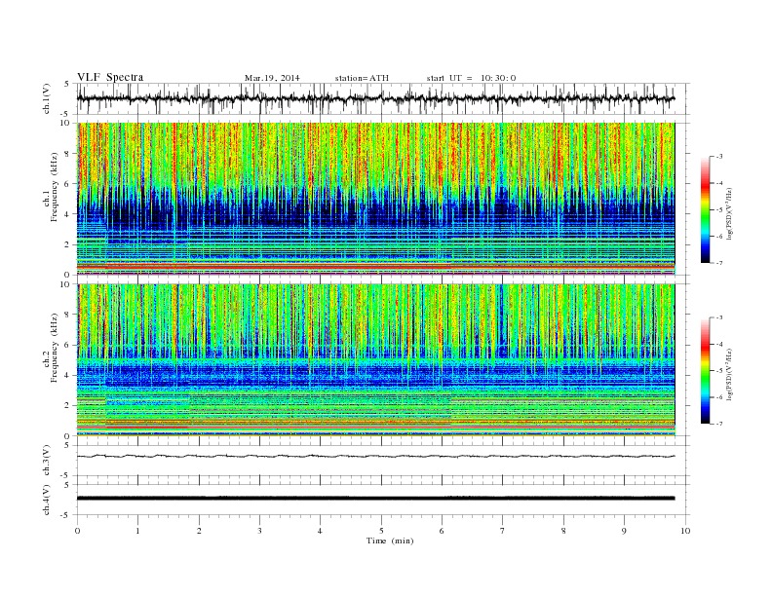Click the ch.2 spectrogram plot
Screen dimensions: 772x596
click(376, 360)
